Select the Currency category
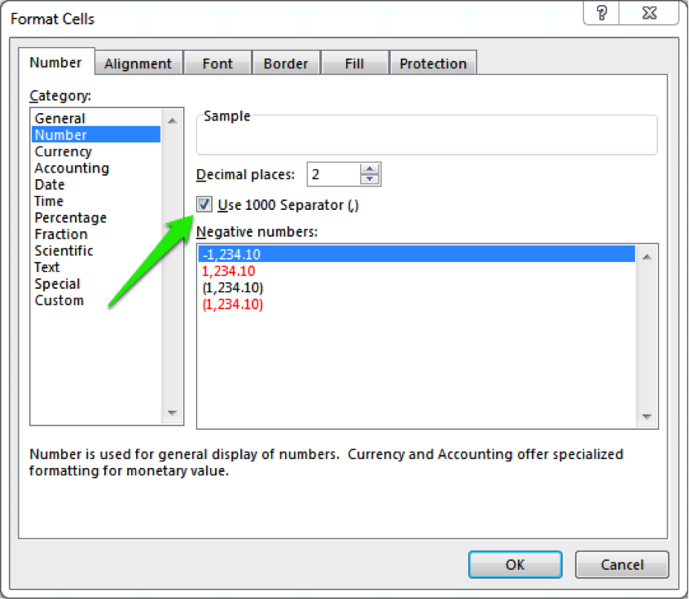 pyautogui.click(x=63, y=151)
